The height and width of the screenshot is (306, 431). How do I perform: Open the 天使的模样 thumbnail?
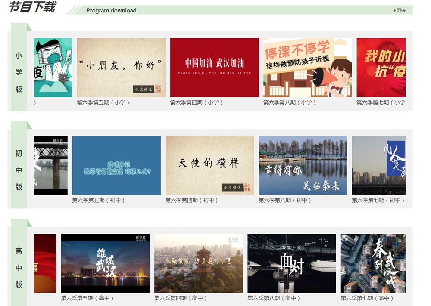click(x=209, y=165)
